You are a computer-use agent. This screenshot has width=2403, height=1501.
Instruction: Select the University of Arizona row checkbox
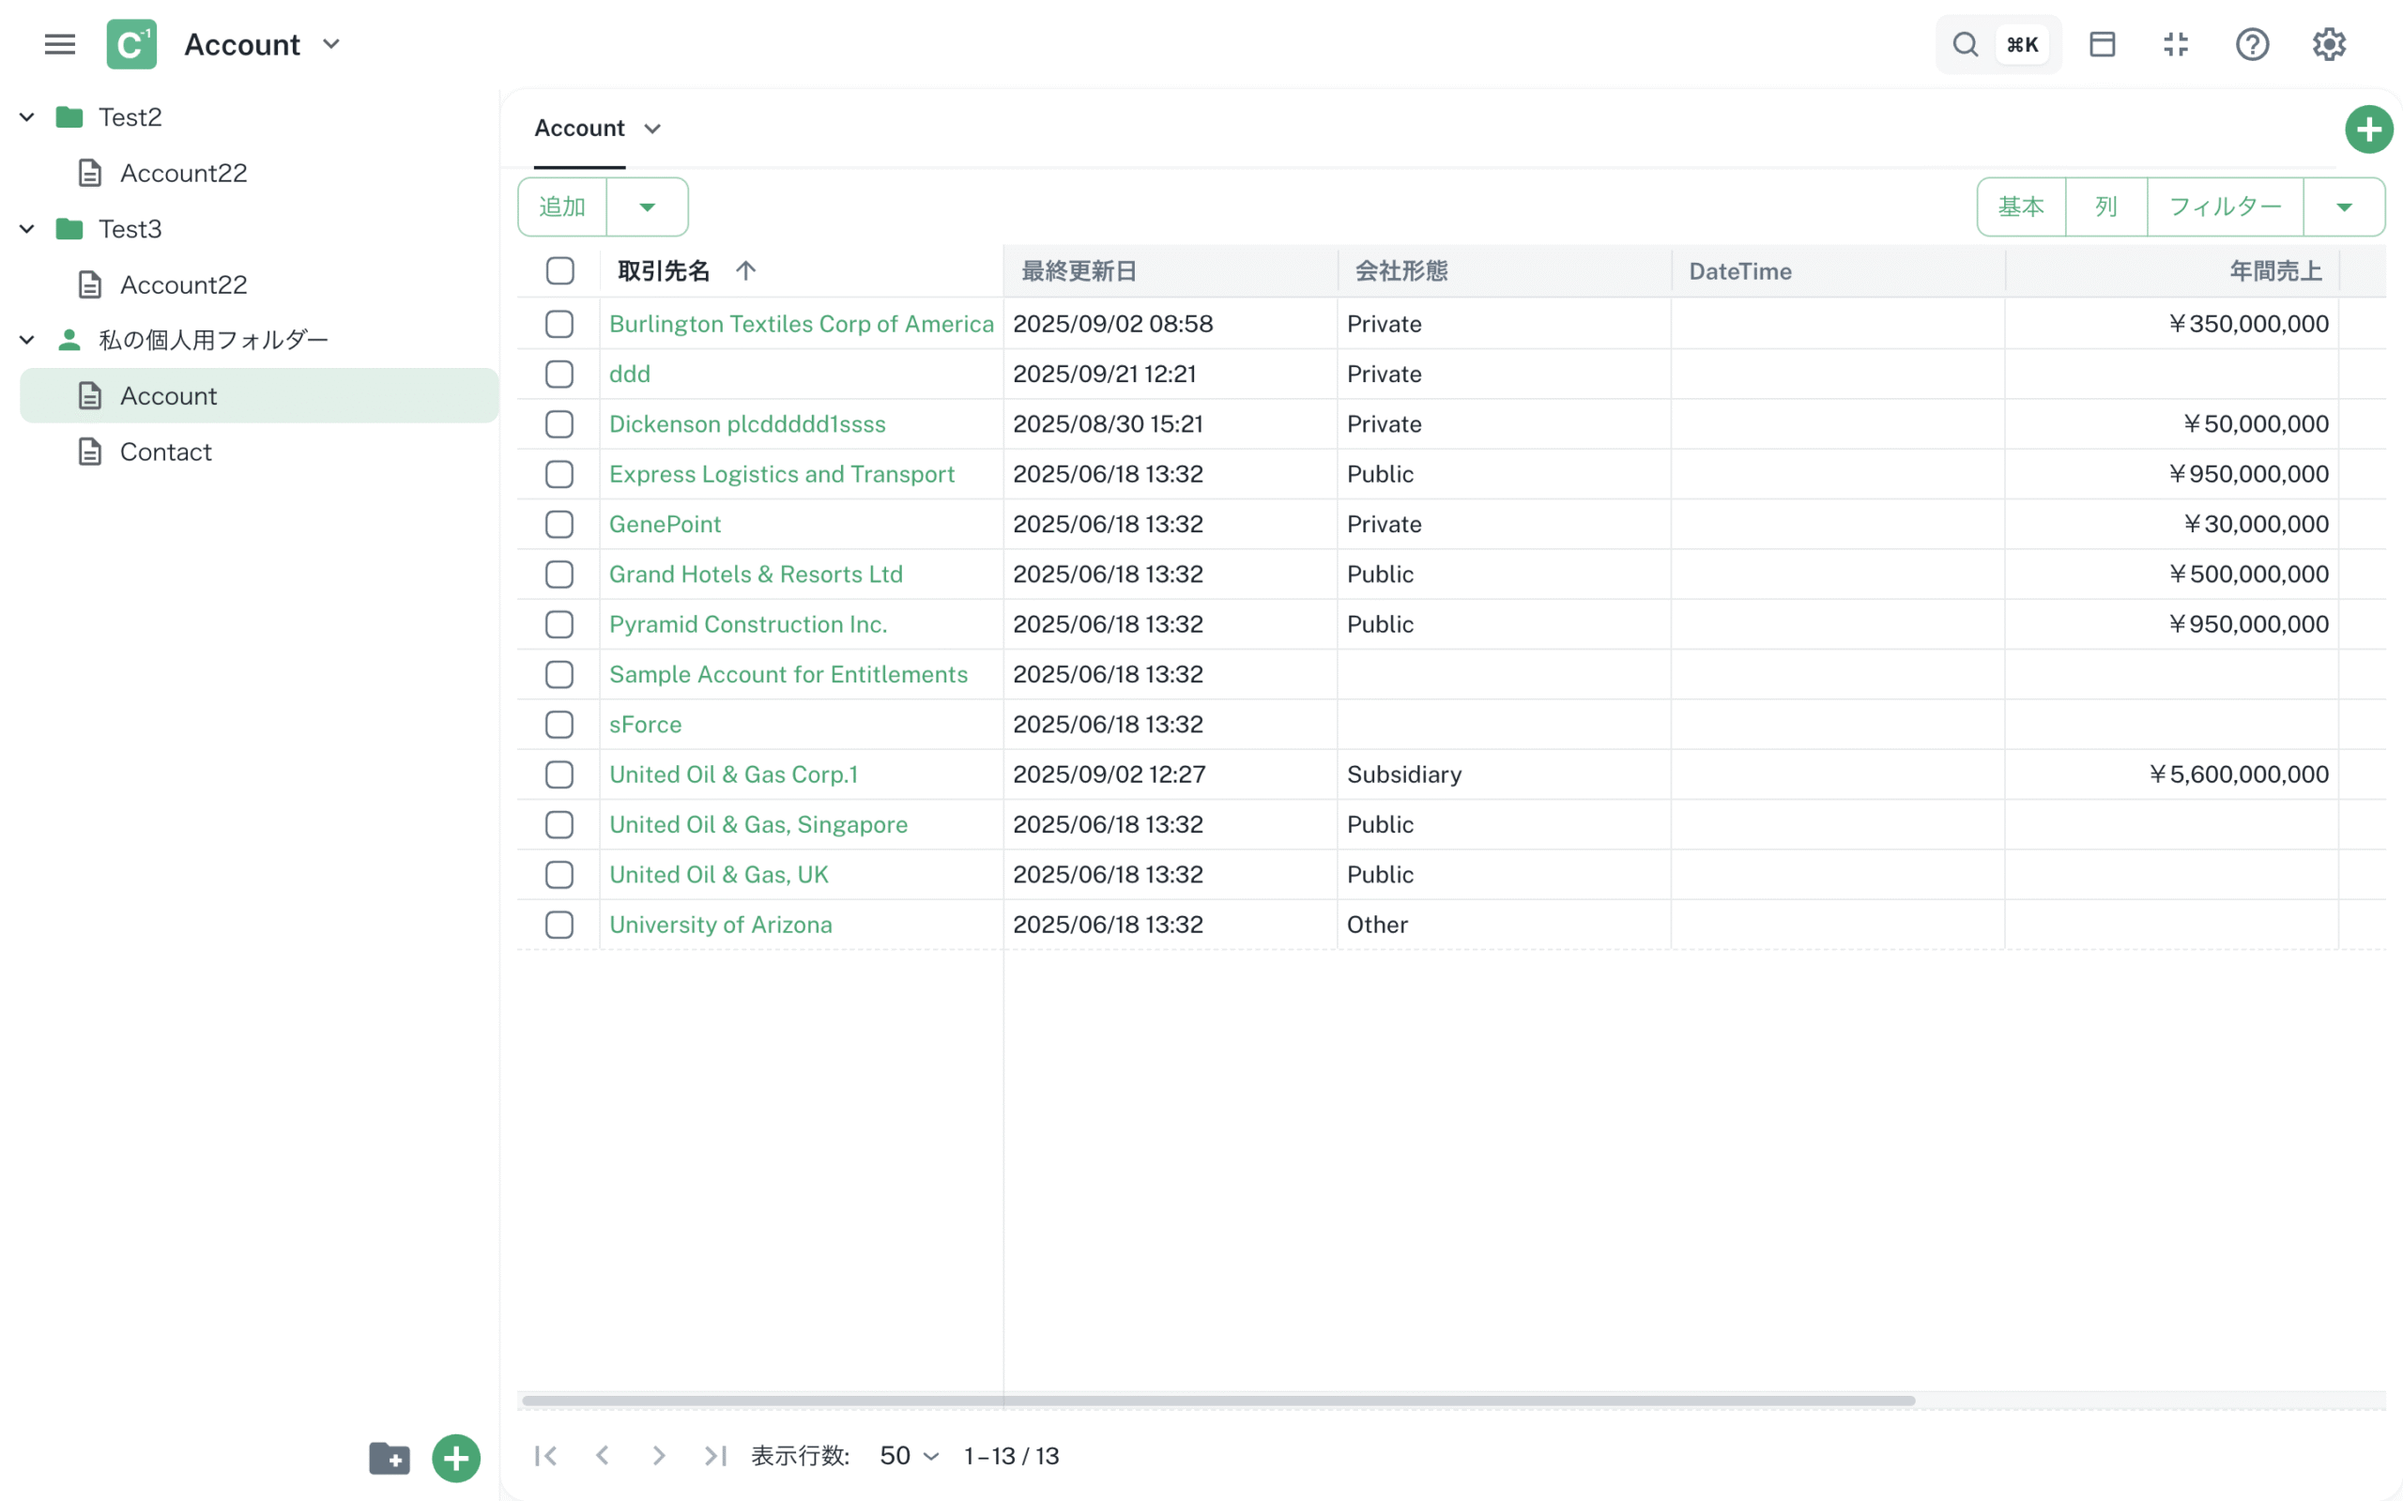point(559,925)
